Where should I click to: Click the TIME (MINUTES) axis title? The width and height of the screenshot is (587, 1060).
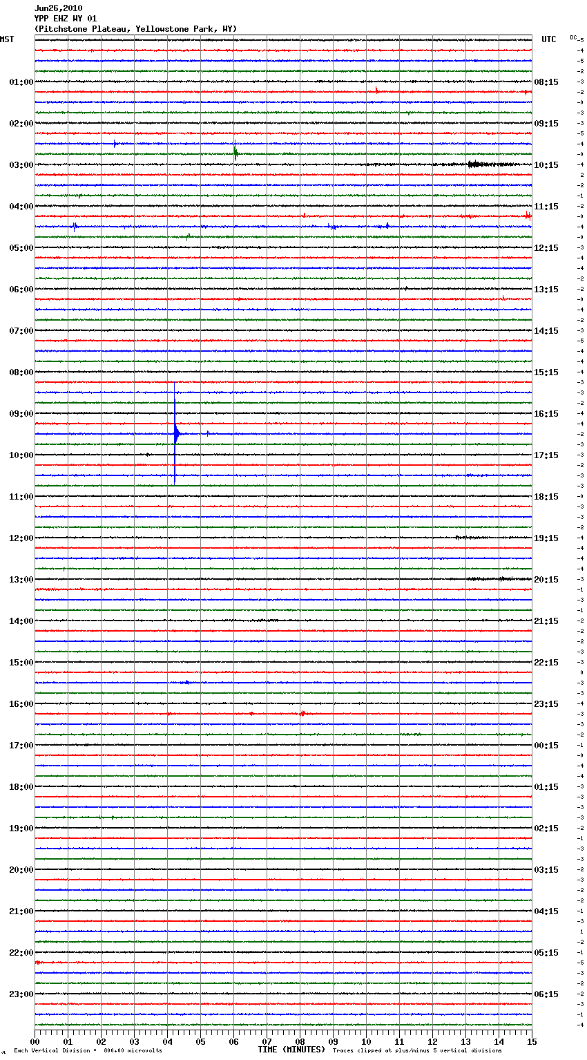291,1050
